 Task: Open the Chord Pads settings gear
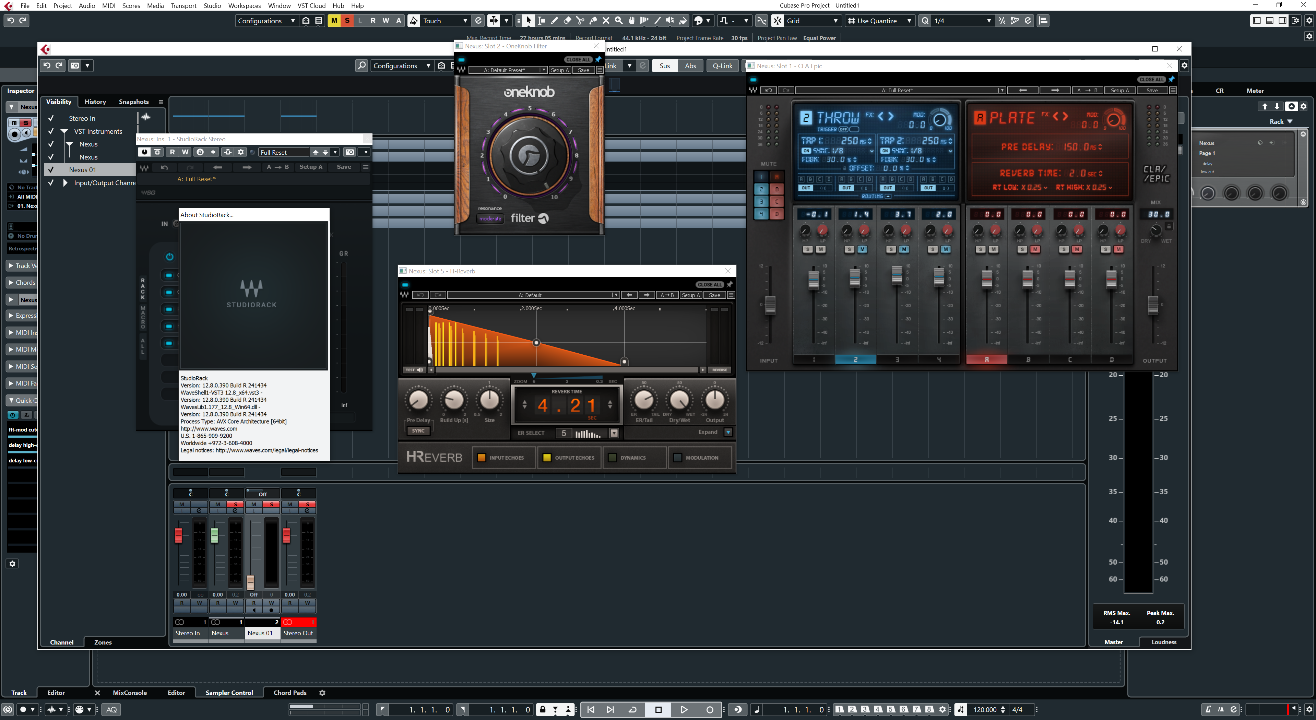click(x=322, y=693)
